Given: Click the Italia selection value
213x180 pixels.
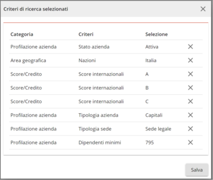Looking at the screenshot, I should point(151,60).
